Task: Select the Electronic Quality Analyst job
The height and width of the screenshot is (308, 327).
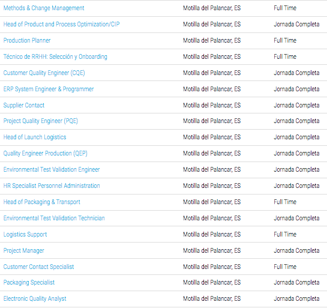Action: coord(35,299)
